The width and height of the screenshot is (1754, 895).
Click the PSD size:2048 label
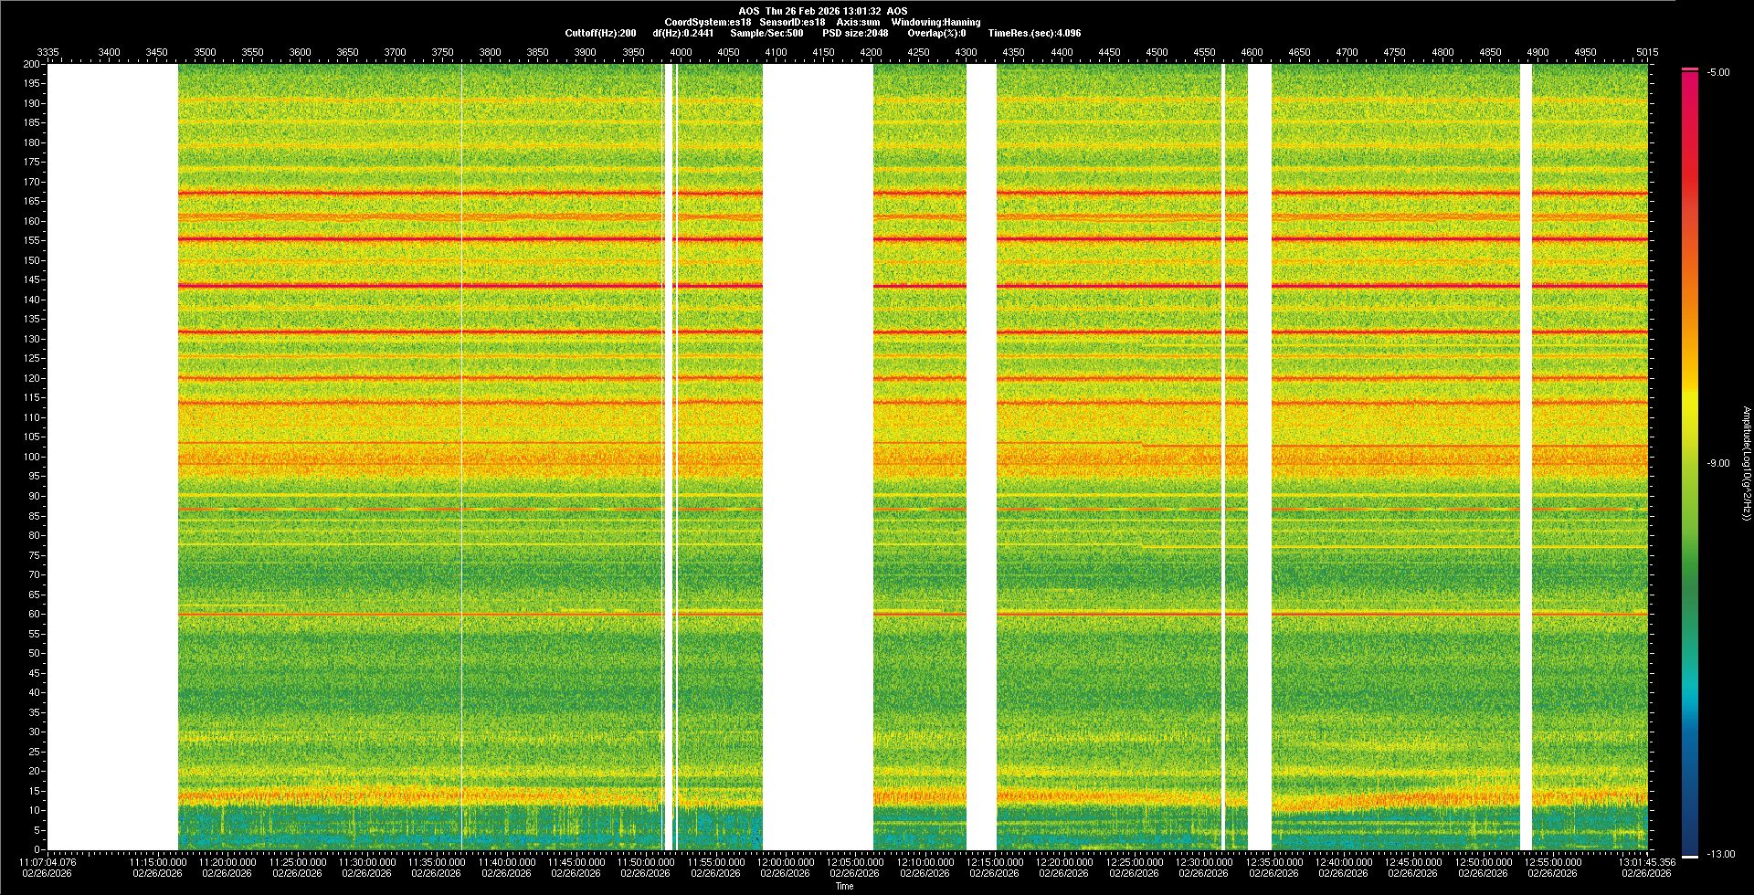pyautogui.click(x=855, y=33)
